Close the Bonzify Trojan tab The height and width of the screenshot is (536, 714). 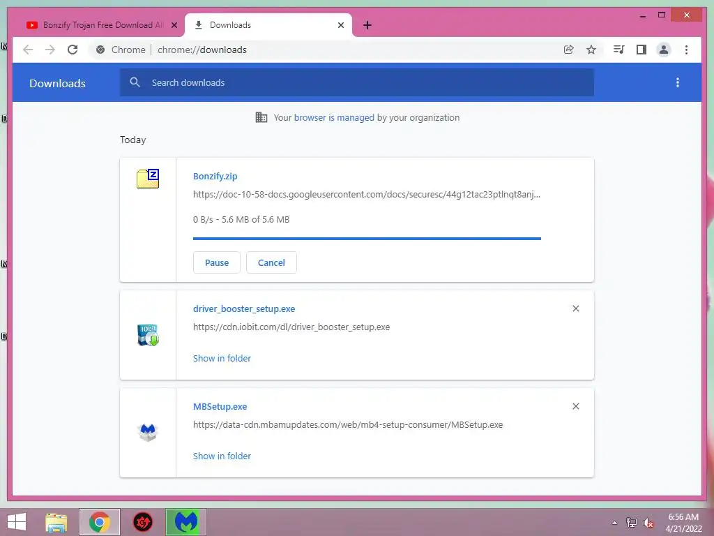tap(174, 25)
